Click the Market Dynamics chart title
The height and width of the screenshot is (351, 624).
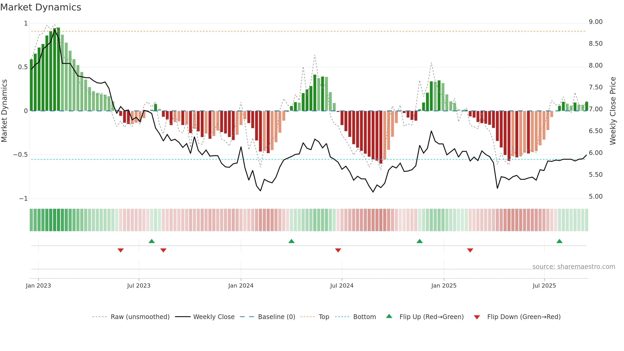[41, 7]
